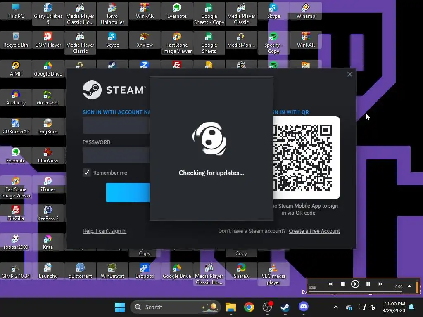Select the Dropbox desktop icon
Image resolution: width=423 pixels, height=317 pixels.
tap(145, 271)
